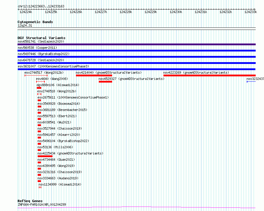Click the blue bar under nsv560538

tap(136, 51)
